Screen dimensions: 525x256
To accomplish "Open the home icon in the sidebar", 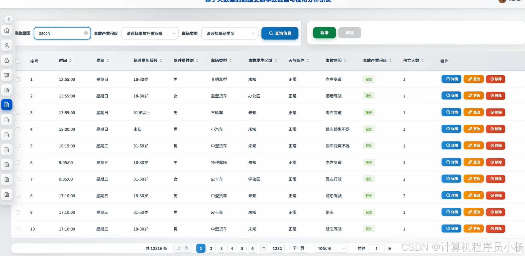I will coord(7,31).
